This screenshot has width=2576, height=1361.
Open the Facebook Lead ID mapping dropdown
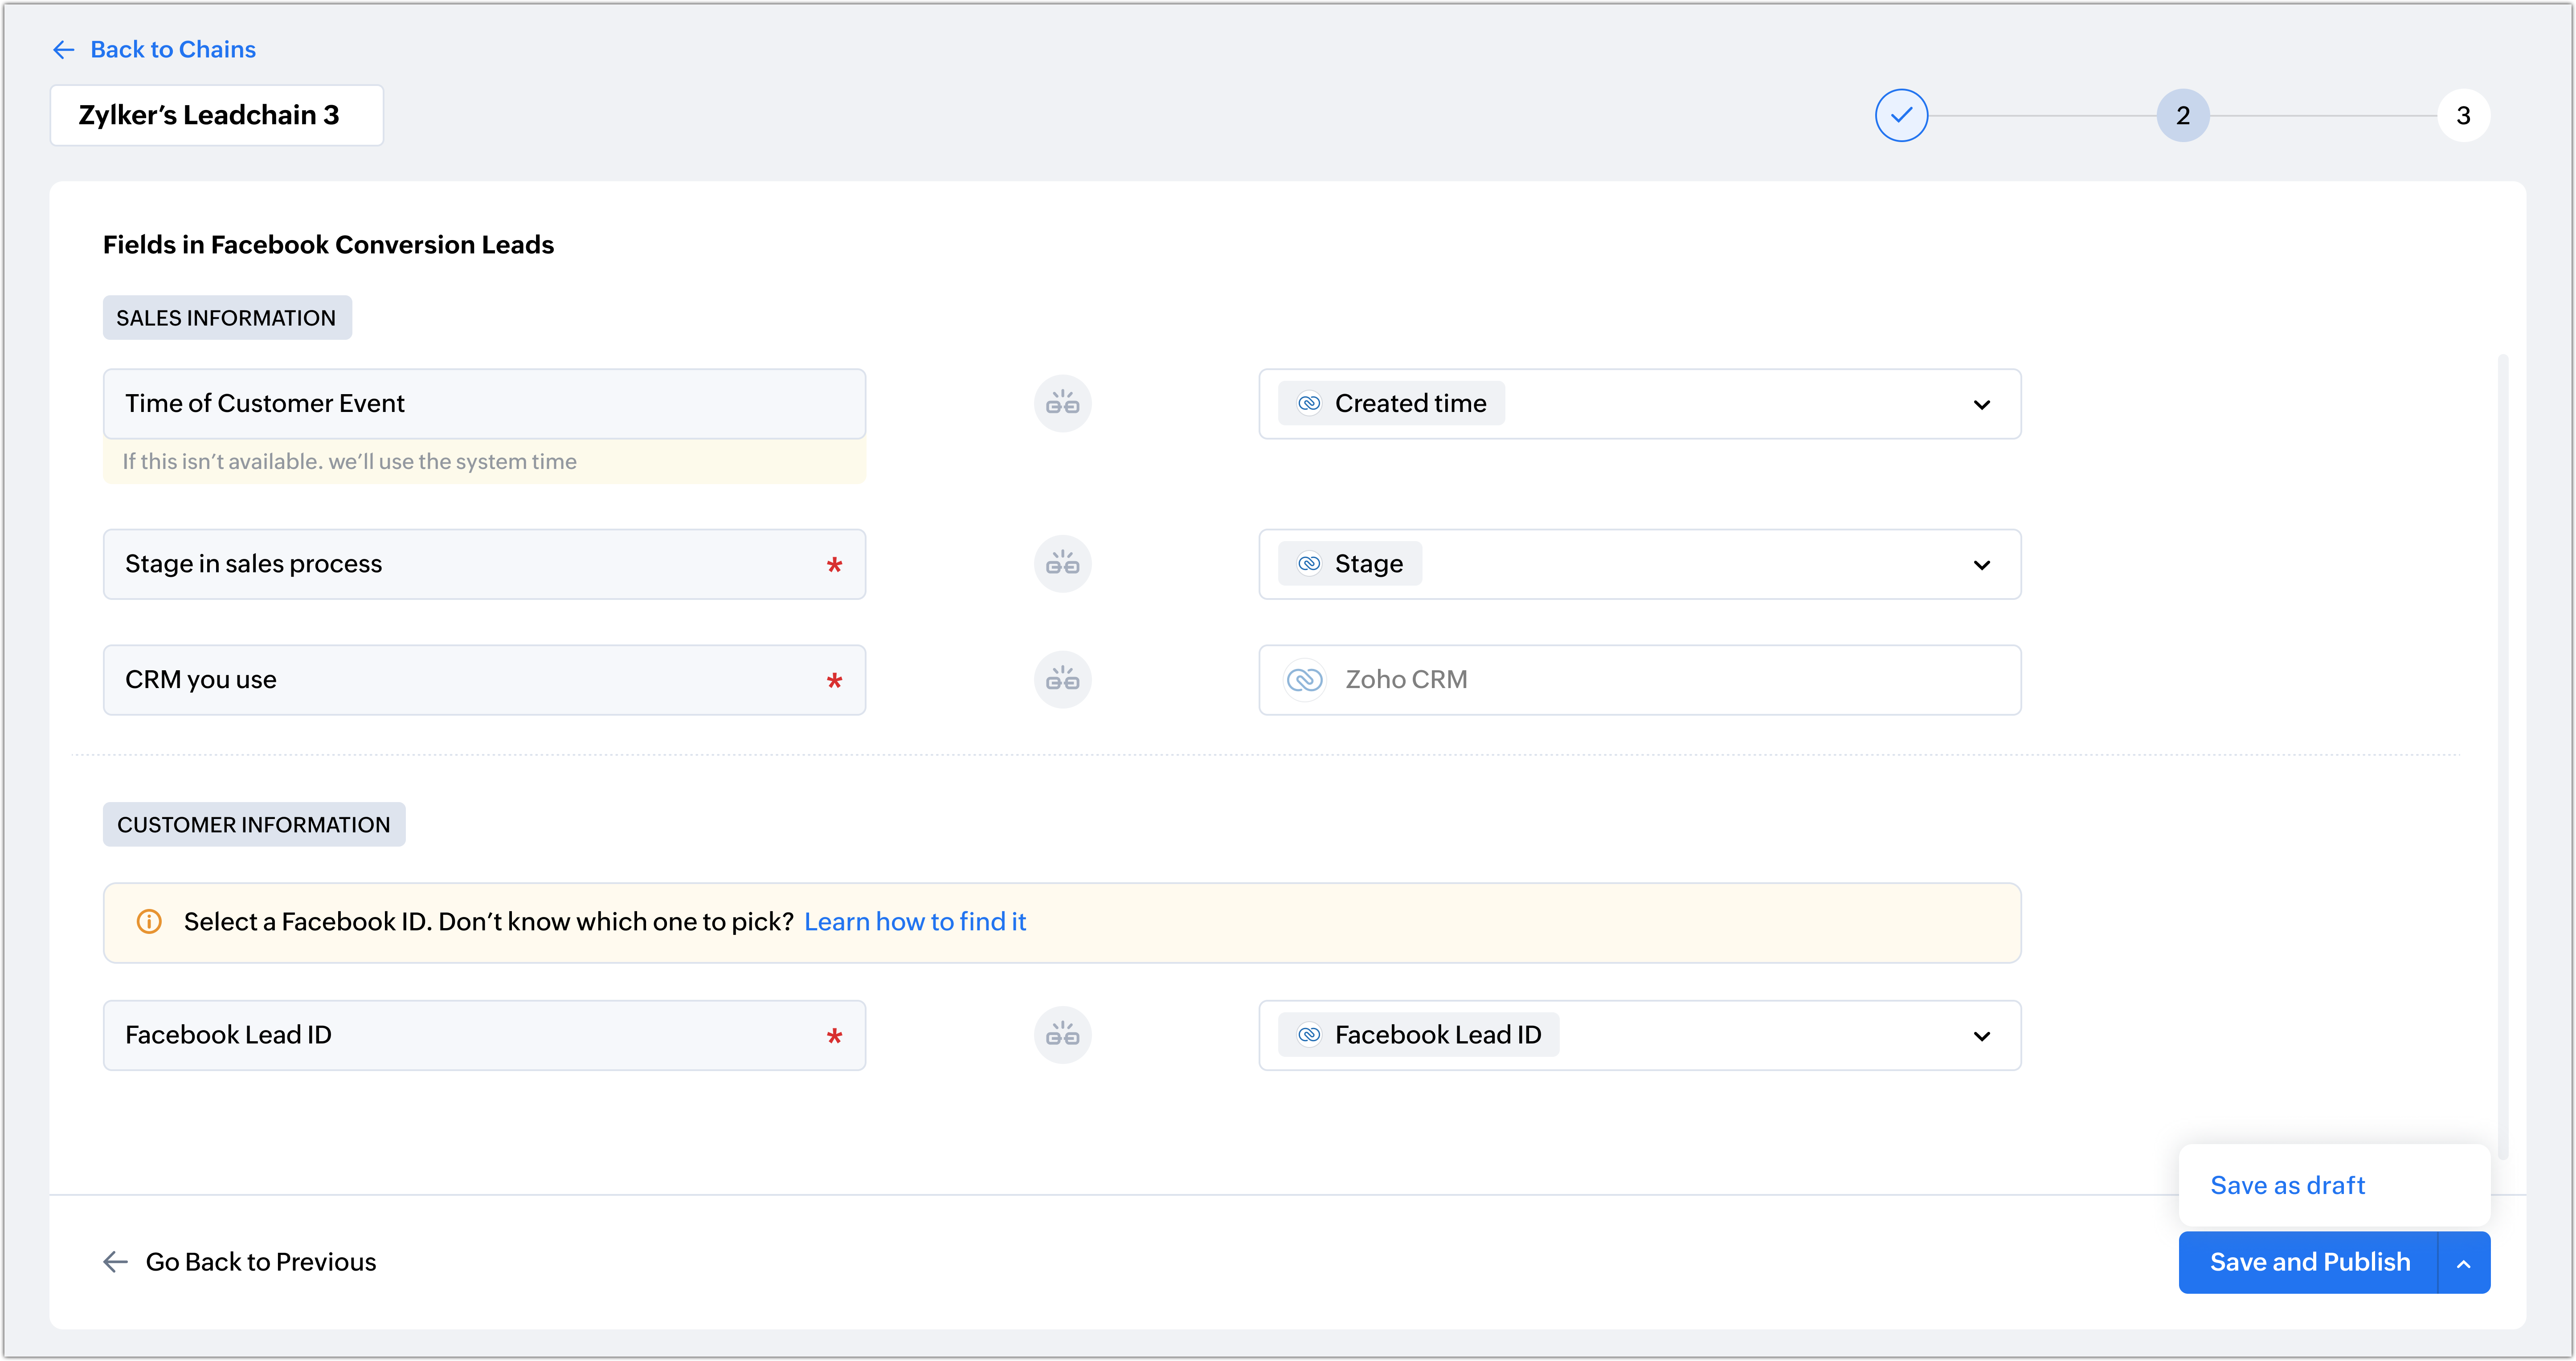(1980, 1036)
